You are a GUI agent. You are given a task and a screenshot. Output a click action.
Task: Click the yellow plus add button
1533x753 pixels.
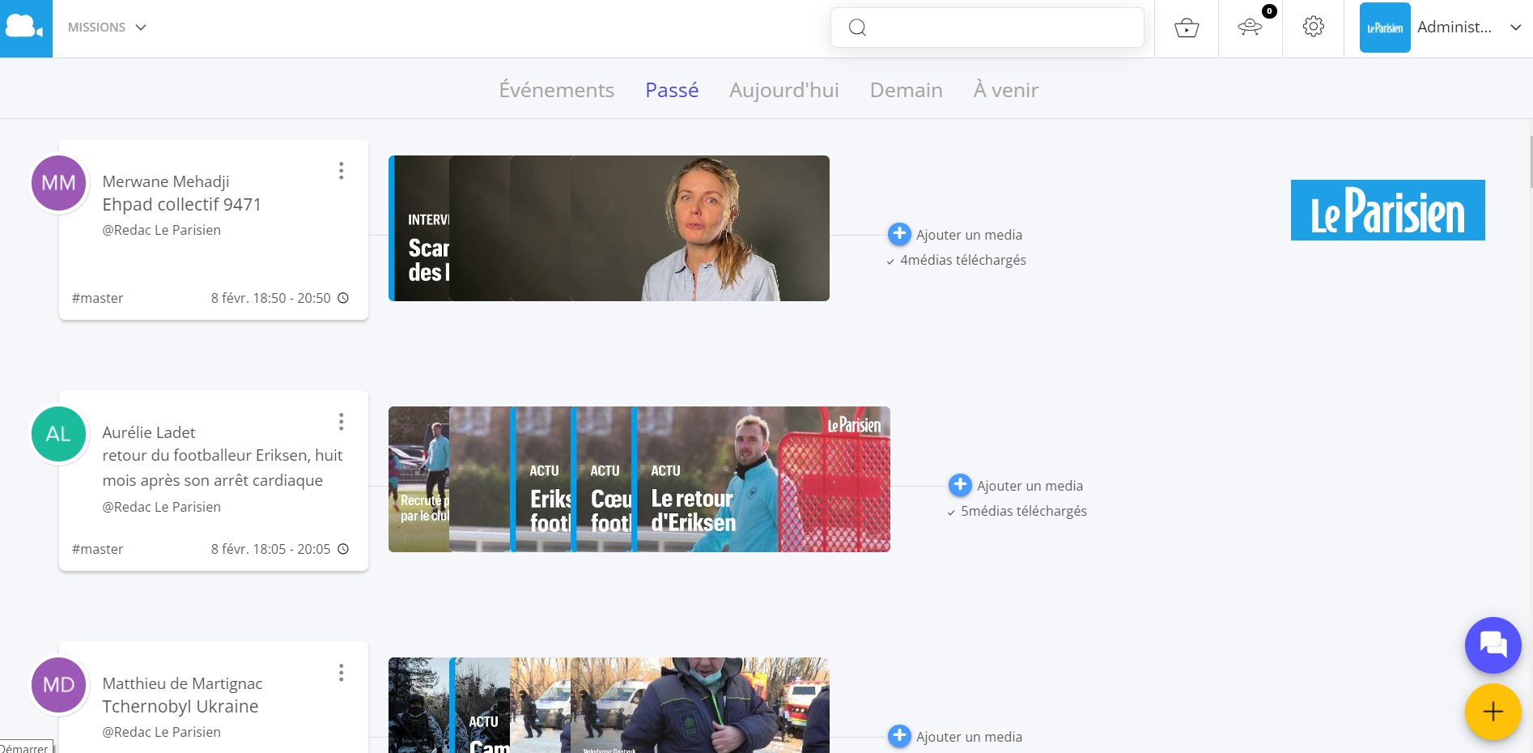[1493, 712]
